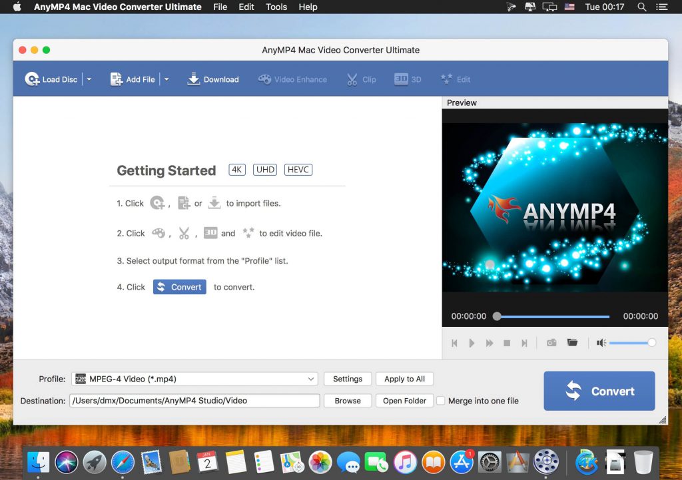Mute the preview audio with speaker icon

[601, 342]
